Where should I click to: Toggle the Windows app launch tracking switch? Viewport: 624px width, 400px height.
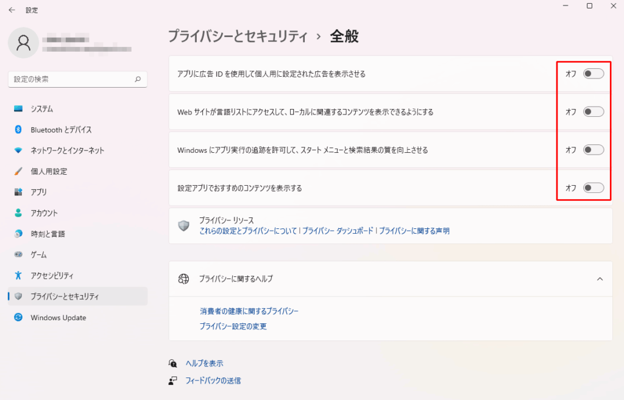coord(594,150)
